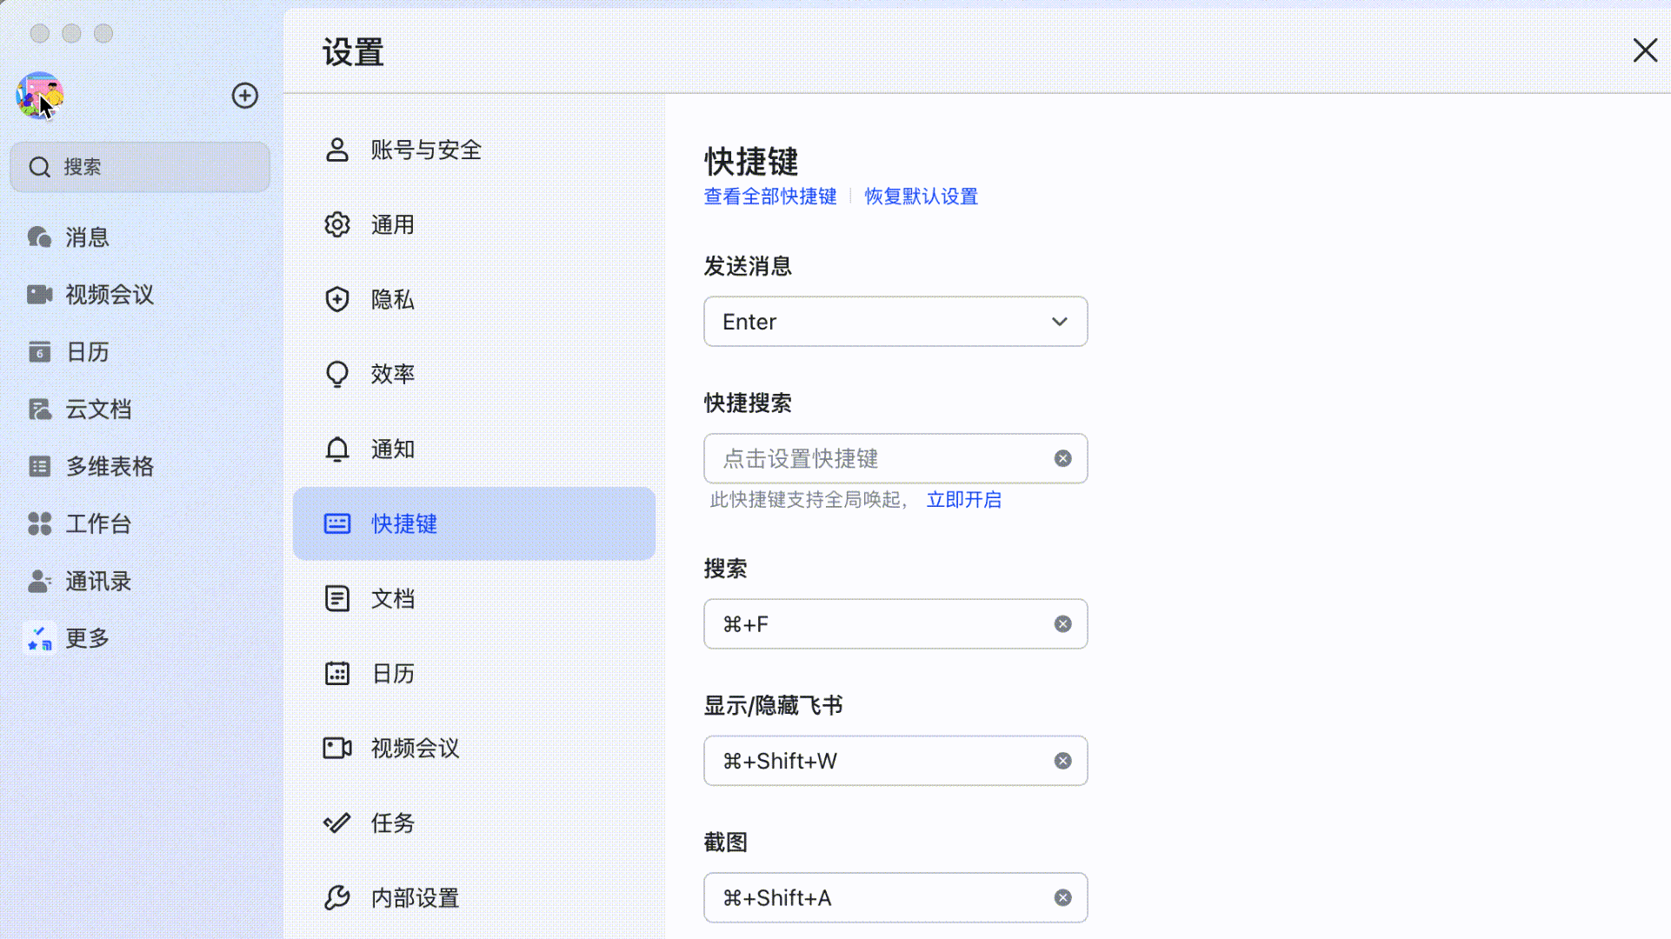
Task: Click the 立即开启 link
Action: [x=963, y=500]
